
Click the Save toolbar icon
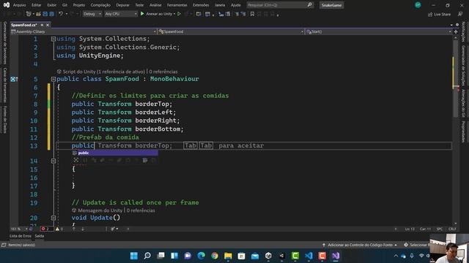pyautogui.click(x=45, y=14)
